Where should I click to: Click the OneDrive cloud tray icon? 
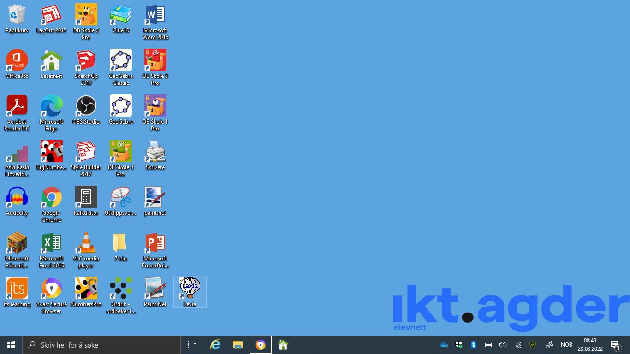click(x=444, y=345)
